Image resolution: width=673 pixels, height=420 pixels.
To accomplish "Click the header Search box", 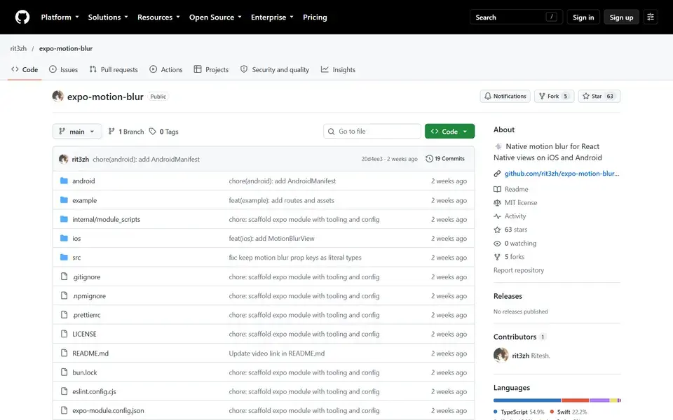I will (516, 17).
